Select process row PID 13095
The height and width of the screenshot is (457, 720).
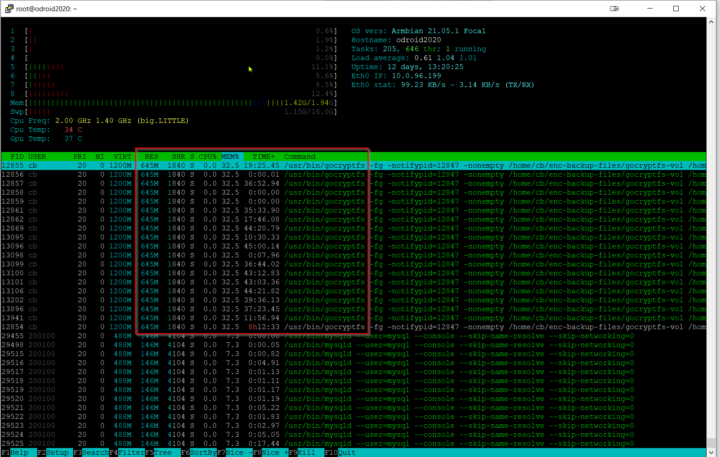[354, 237]
